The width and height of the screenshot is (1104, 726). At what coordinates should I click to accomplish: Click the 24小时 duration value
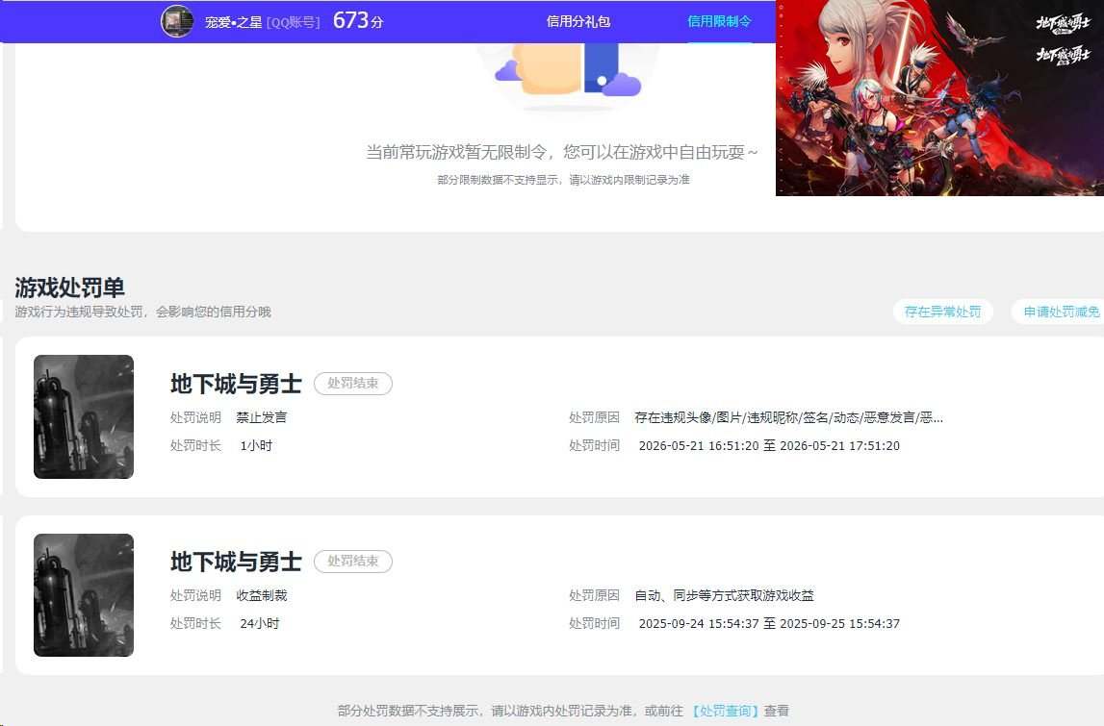pyautogui.click(x=260, y=623)
